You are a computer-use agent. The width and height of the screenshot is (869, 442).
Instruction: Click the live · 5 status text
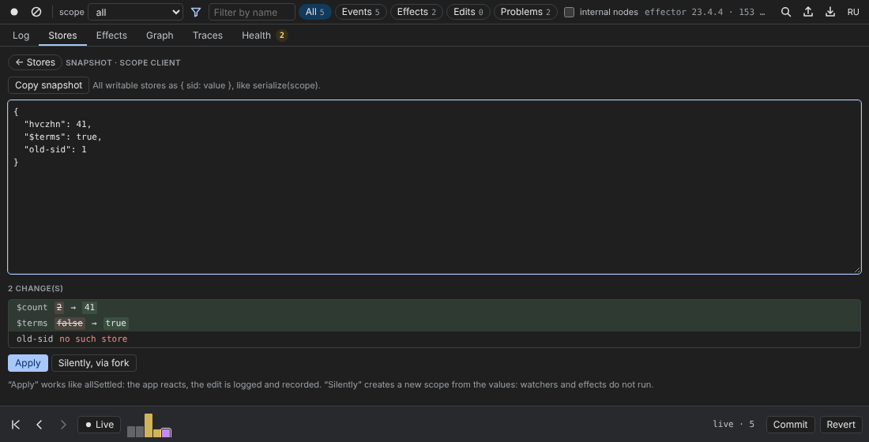coord(733,425)
